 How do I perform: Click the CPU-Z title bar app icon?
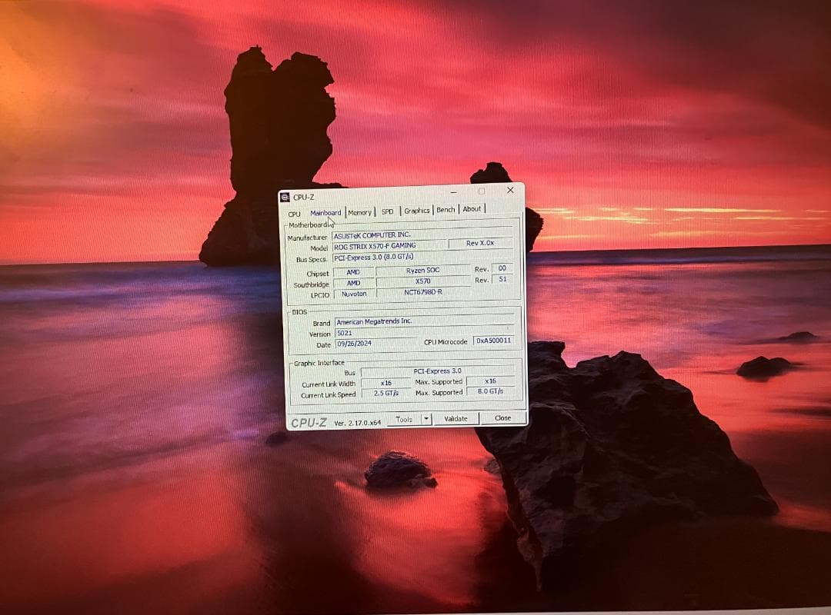(285, 198)
